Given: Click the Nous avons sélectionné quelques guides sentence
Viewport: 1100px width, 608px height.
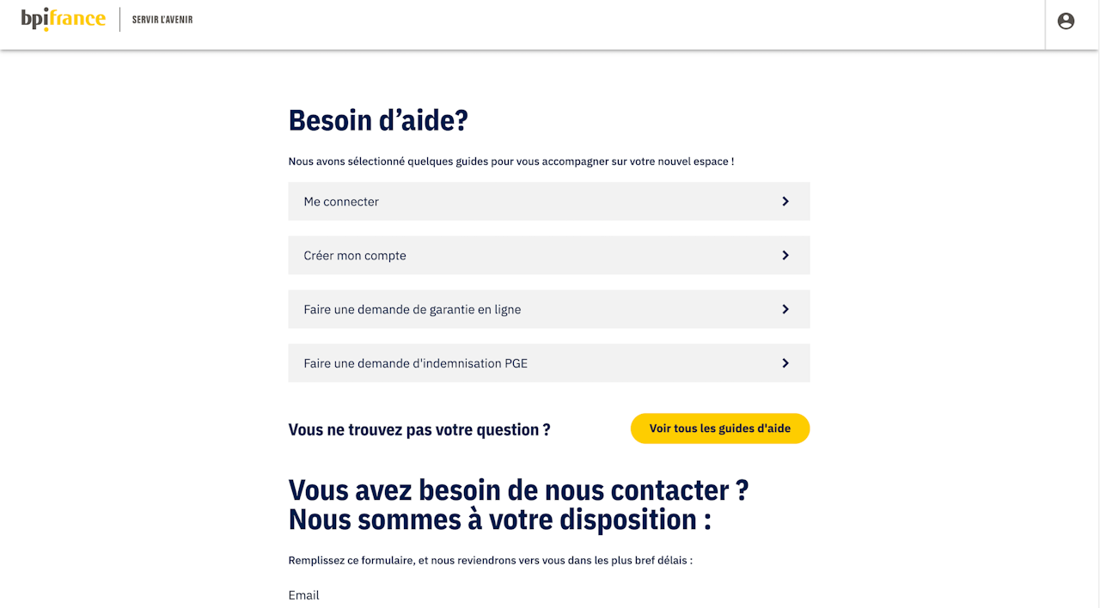Looking at the screenshot, I should click(511, 161).
